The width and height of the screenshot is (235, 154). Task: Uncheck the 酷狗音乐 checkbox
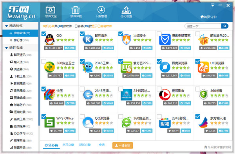pyautogui.click(x=82, y=34)
